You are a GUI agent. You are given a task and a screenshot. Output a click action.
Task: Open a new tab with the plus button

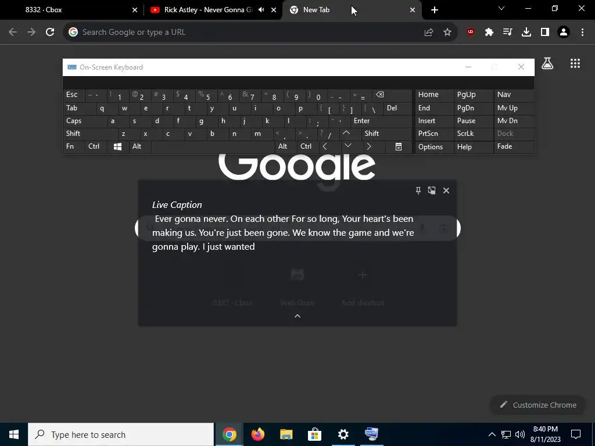(x=435, y=10)
